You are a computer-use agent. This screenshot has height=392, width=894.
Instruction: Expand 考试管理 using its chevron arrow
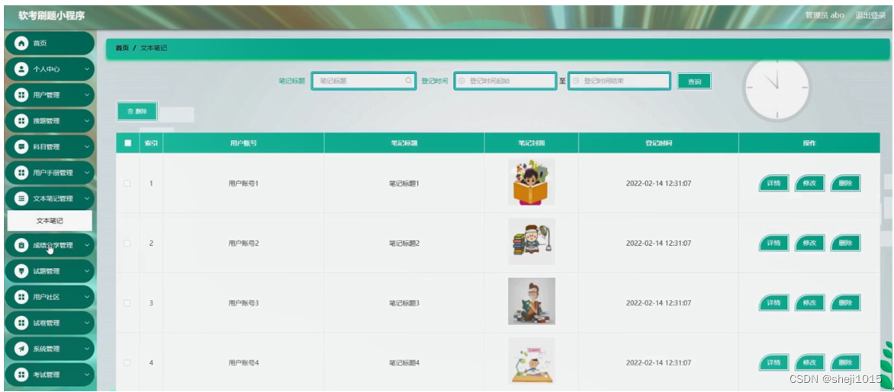pyautogui.click(x=87, y=374)
